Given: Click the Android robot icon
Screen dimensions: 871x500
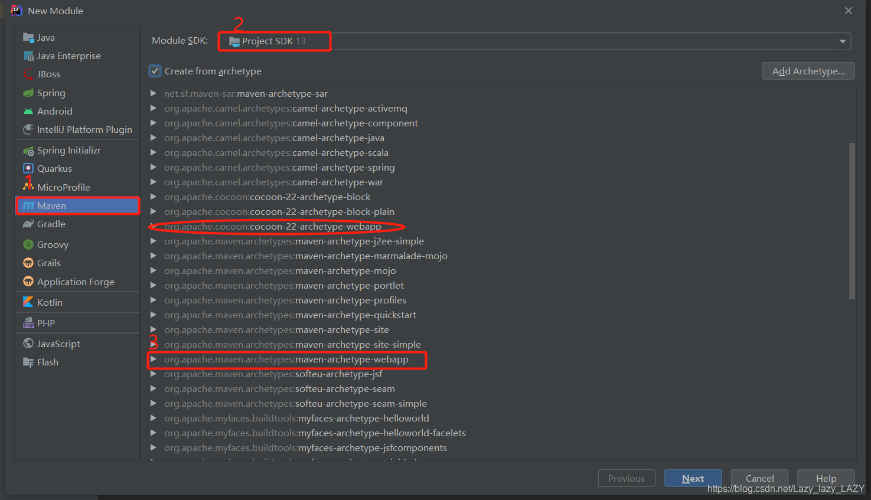Looking at the screenshot, I should point(28,111).
